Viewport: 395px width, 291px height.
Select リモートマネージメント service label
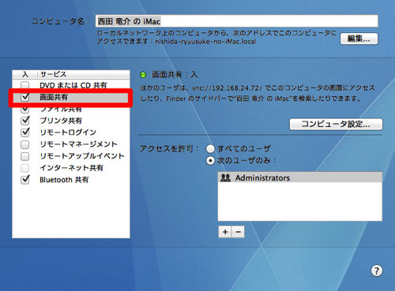(78, 144)
